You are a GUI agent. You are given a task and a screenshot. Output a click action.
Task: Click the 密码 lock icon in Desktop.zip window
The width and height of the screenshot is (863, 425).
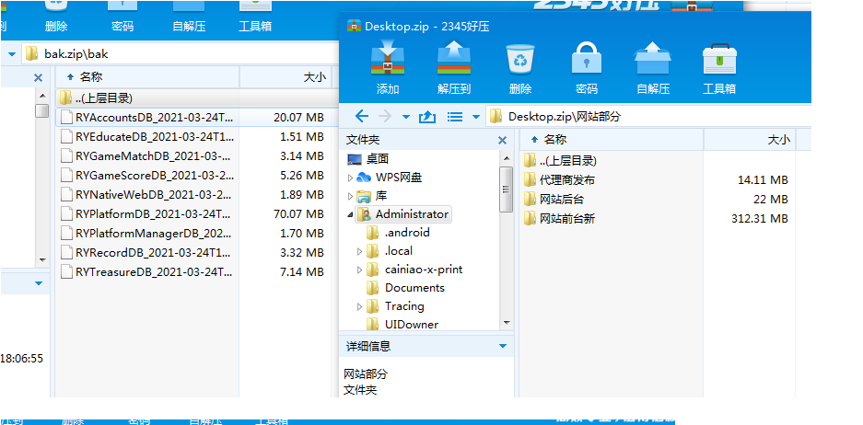587,68
